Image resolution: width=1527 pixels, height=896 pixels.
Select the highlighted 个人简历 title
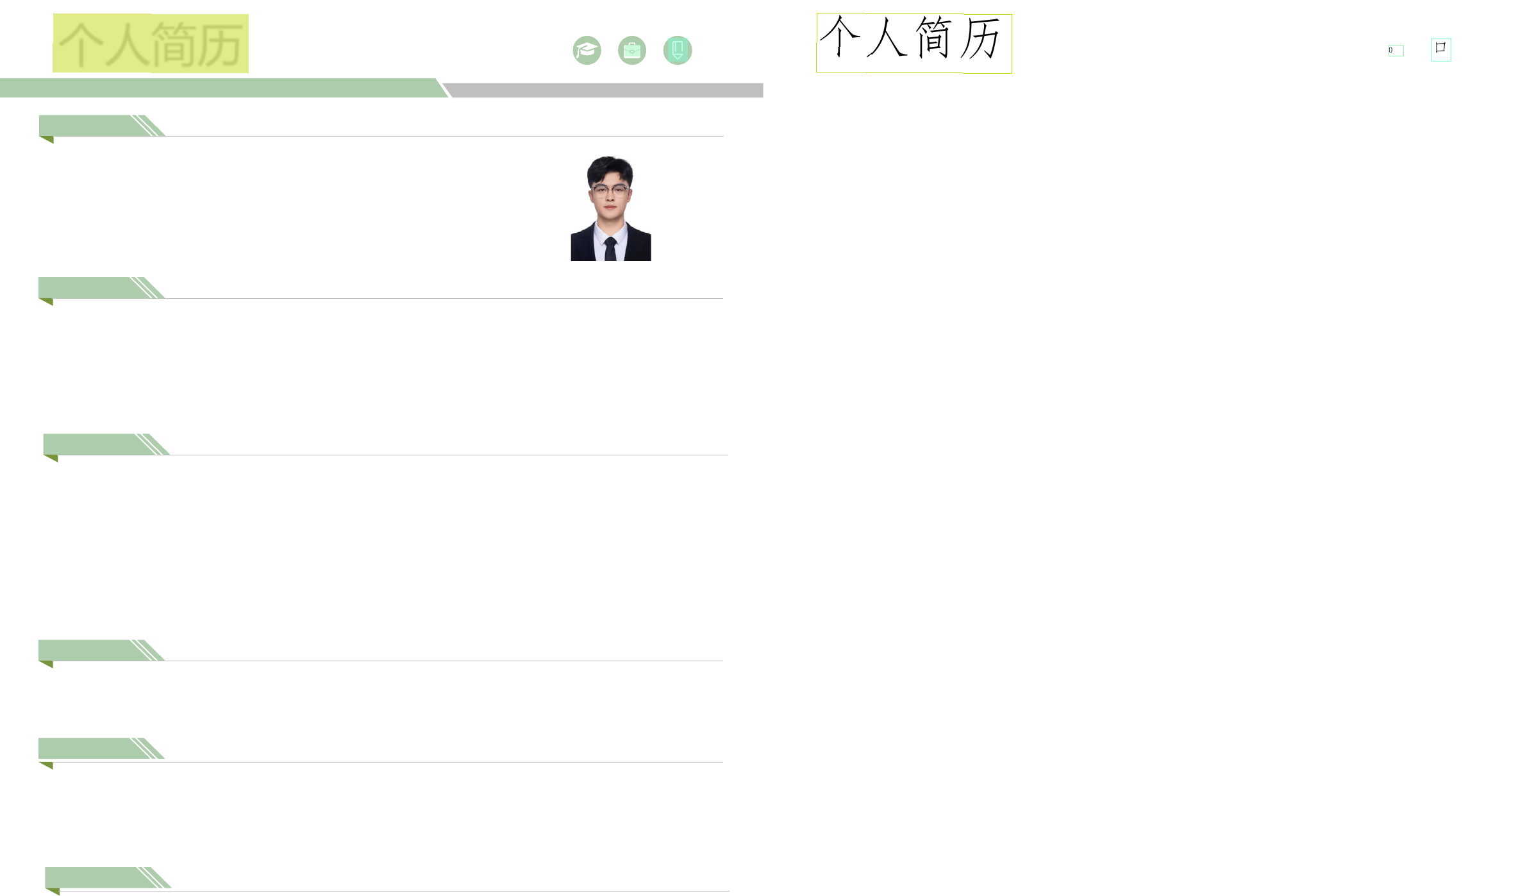[x=151, y=44]
